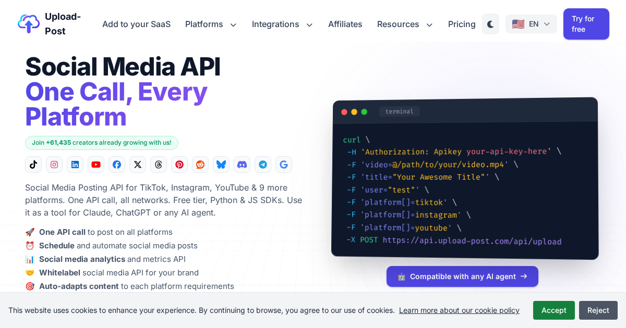The height and width of the screenshot is (328, 626).
Task: Click the Facebook platform icon
Action: tap(117, 165)
